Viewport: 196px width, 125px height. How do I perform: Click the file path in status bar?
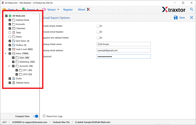tap(93, 122)
